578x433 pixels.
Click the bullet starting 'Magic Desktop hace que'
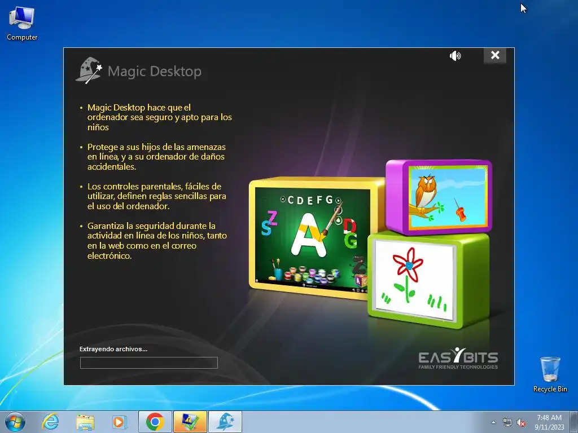(159, 117)
